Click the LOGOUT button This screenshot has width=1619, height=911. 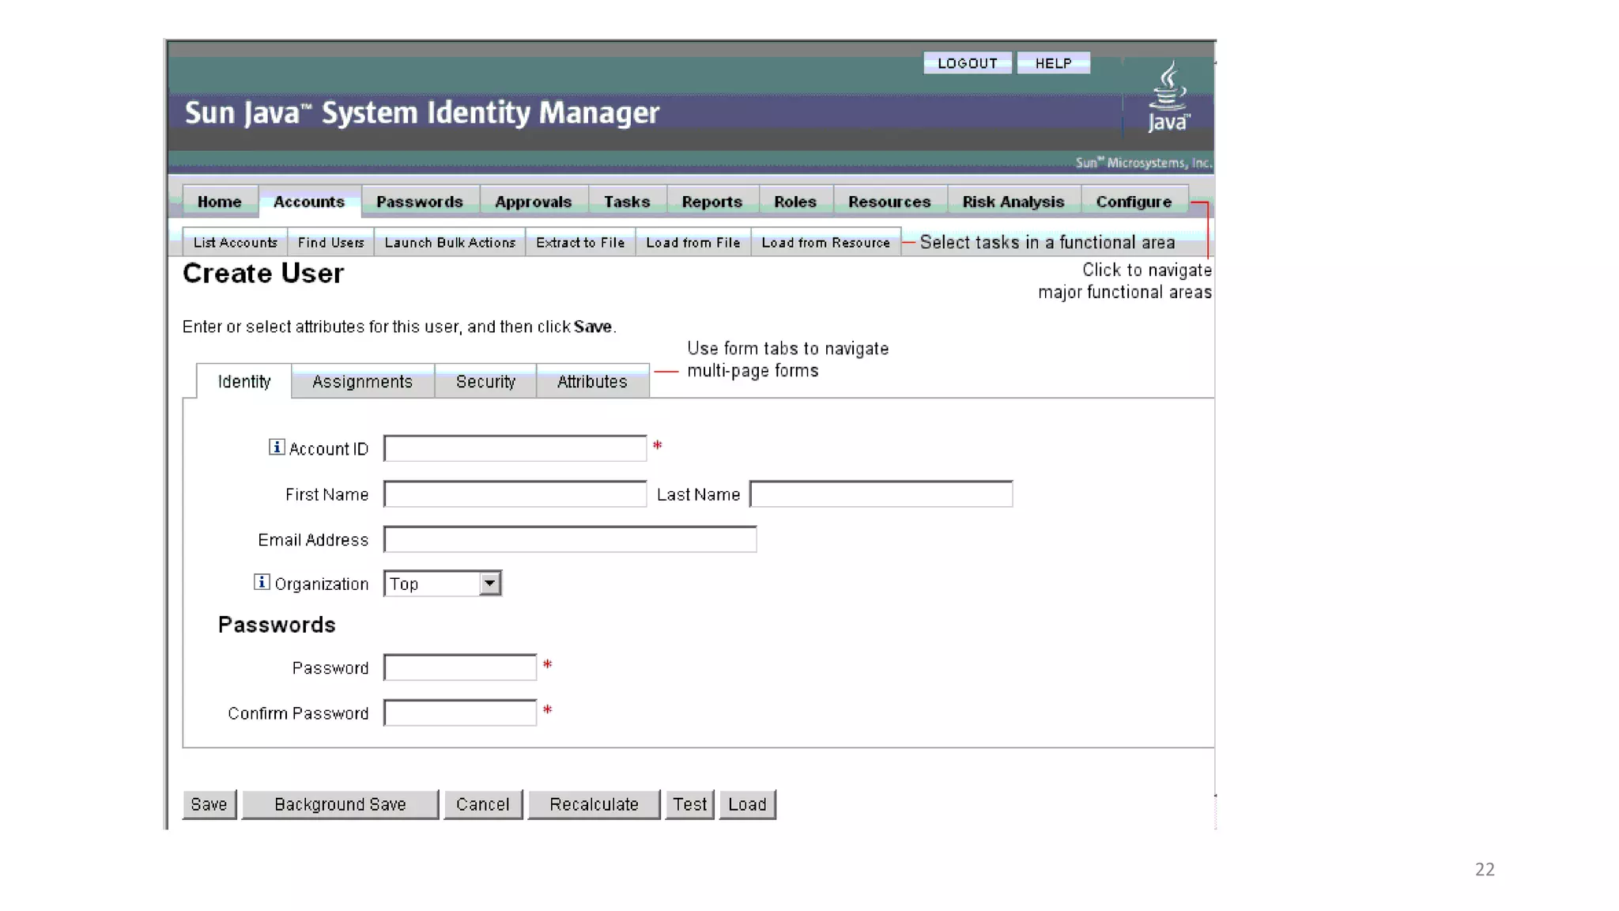pyautogui.click(x=967, y=63)
